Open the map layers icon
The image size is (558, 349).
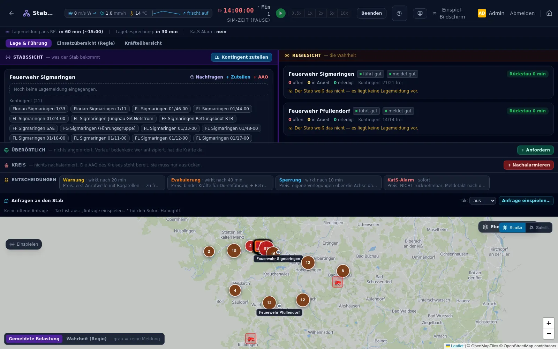pos(485,227)
